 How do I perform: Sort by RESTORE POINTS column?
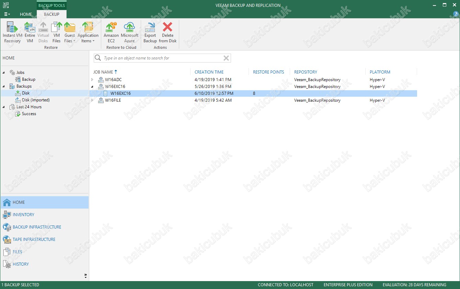click(268, 72)
